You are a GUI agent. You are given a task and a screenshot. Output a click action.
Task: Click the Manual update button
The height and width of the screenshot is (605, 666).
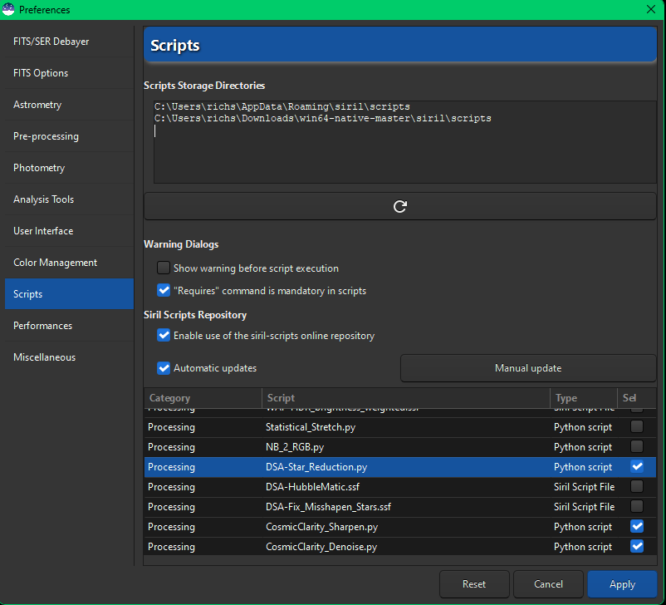[x=528, y=368]
